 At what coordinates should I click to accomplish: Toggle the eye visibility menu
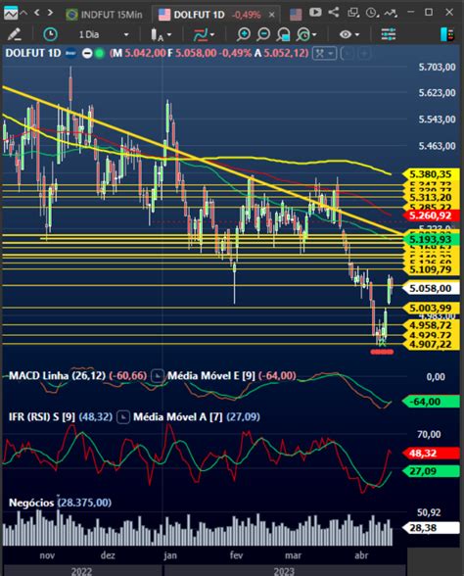349,34
